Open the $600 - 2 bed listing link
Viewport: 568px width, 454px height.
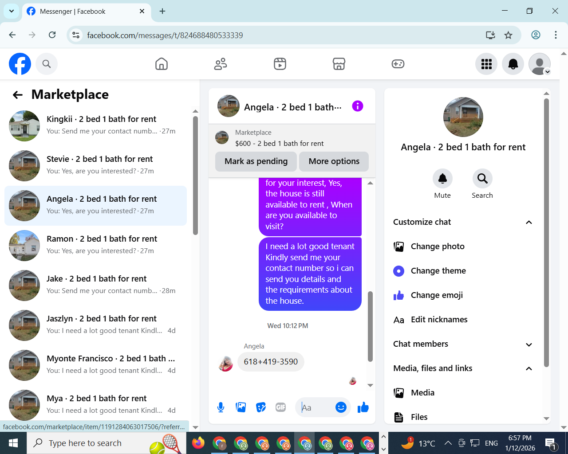(279, 143)
